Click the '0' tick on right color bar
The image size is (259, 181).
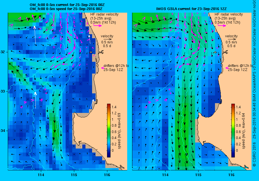point(237,150)
